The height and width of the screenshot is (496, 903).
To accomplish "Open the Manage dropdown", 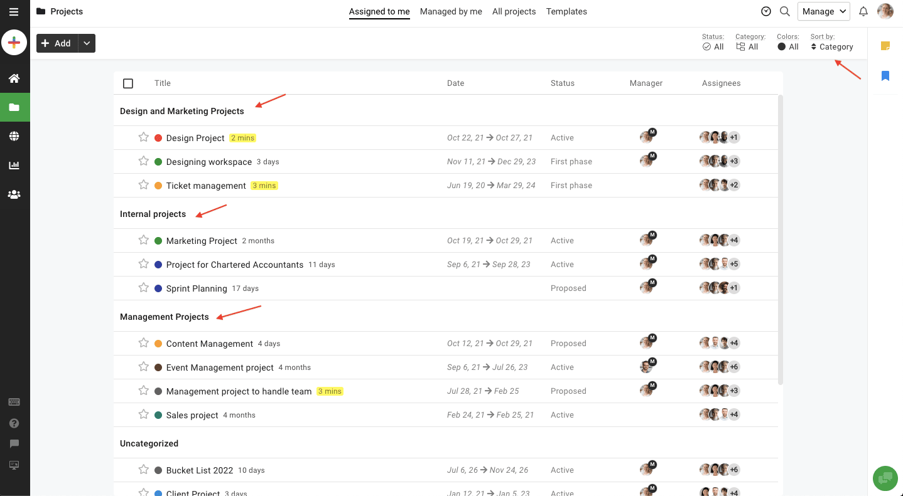I will 823,11.
